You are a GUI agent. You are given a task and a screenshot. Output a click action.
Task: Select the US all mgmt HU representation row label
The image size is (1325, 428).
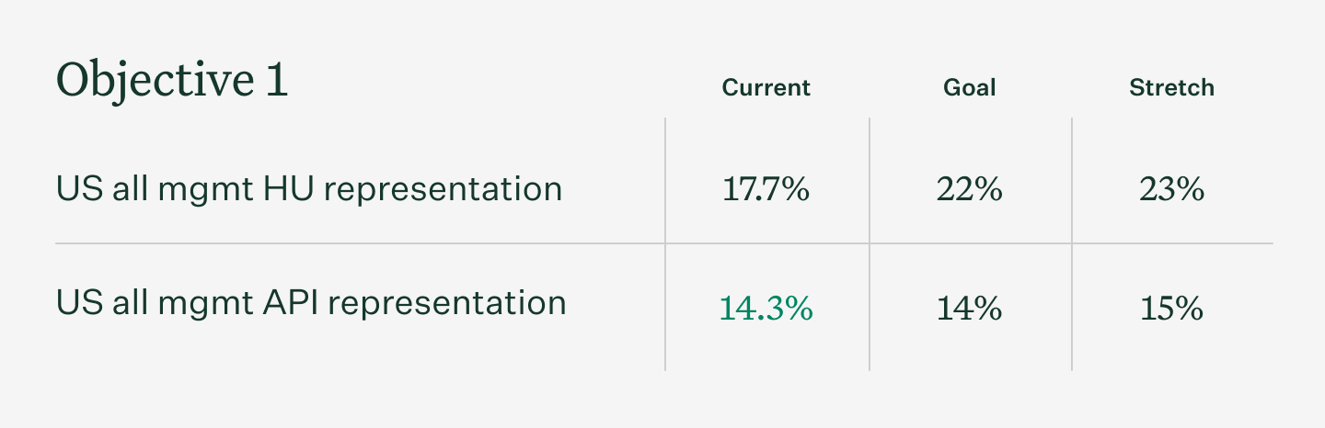(308, 188)
